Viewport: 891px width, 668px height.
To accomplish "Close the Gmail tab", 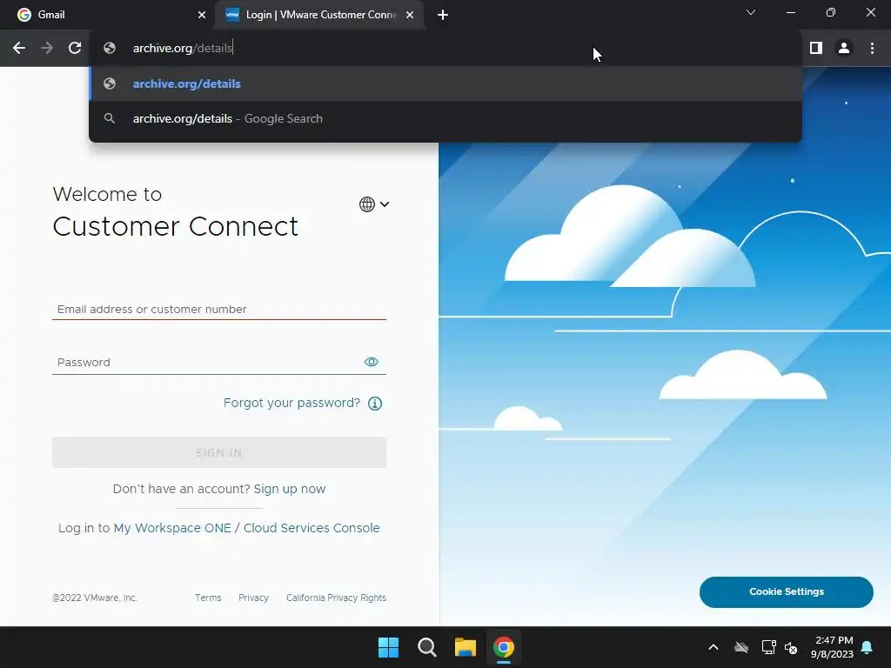I will coord(202,15).
